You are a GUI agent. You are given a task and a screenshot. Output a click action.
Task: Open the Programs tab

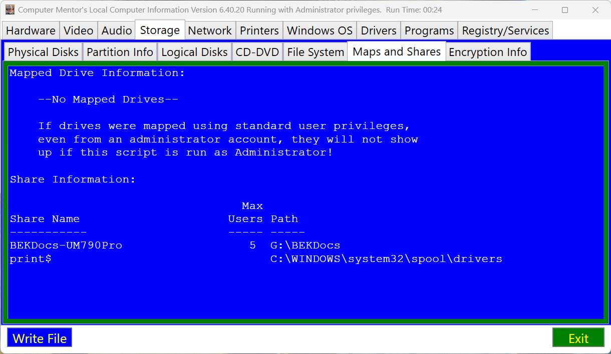pos(429,30)
